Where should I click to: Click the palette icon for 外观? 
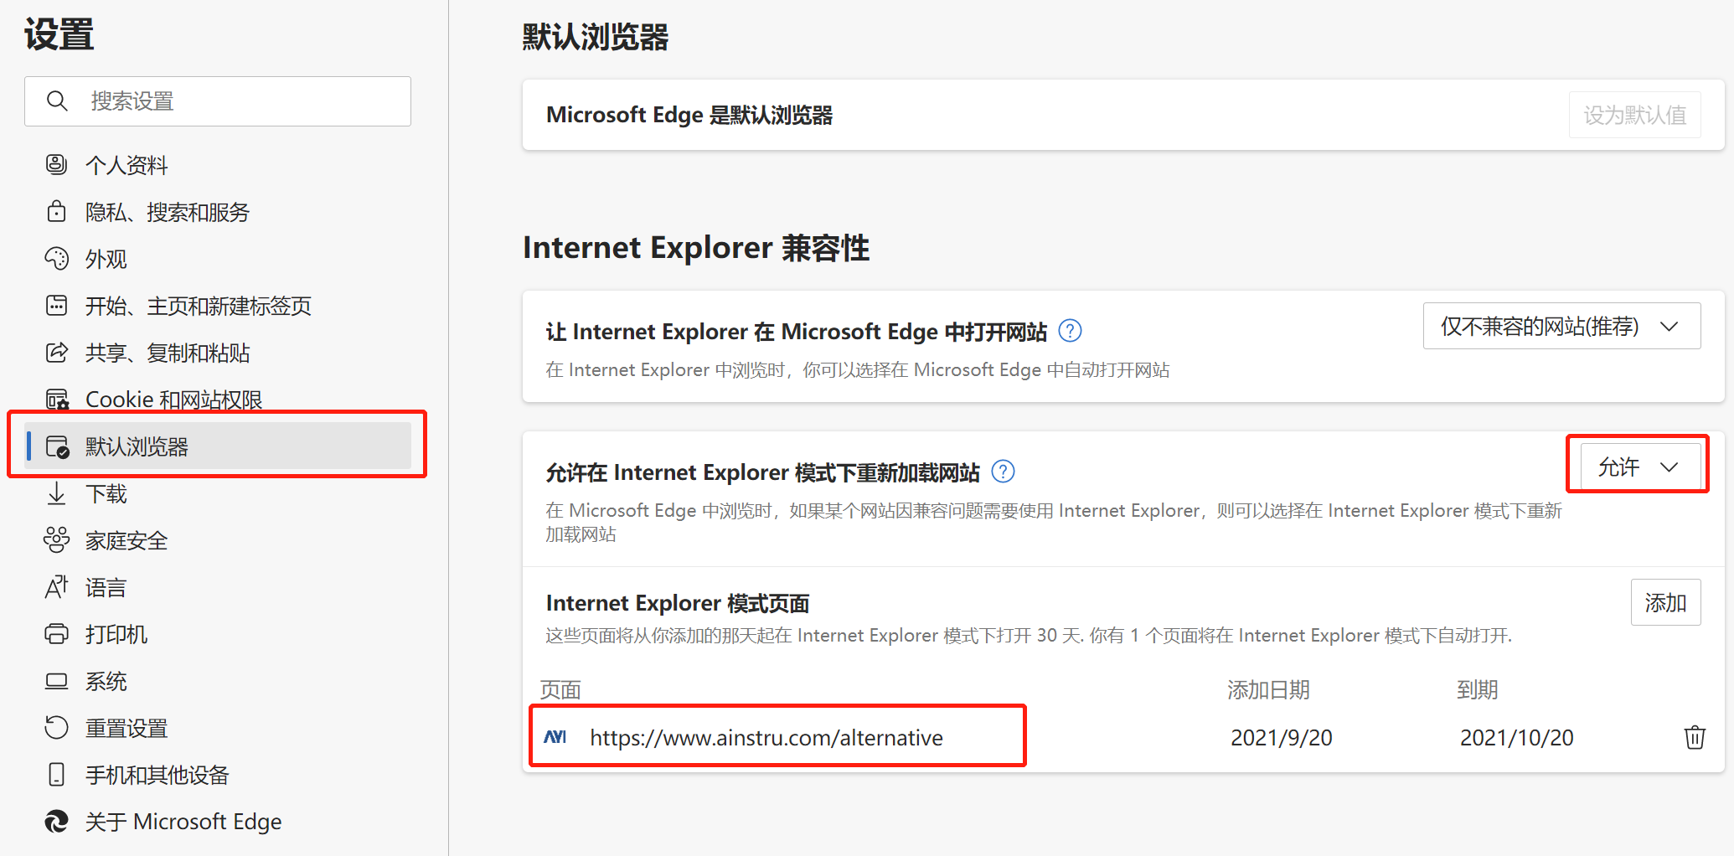[x=56, y=259]
